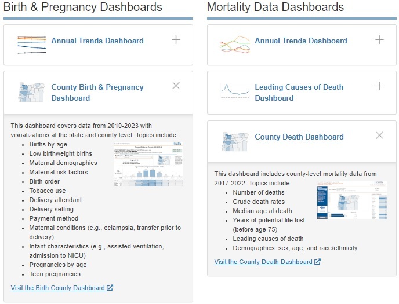Expand Leading Causes of Death Dashboard plus
The width and height of the screenshot is (399, 304).
tap(380, 86)
